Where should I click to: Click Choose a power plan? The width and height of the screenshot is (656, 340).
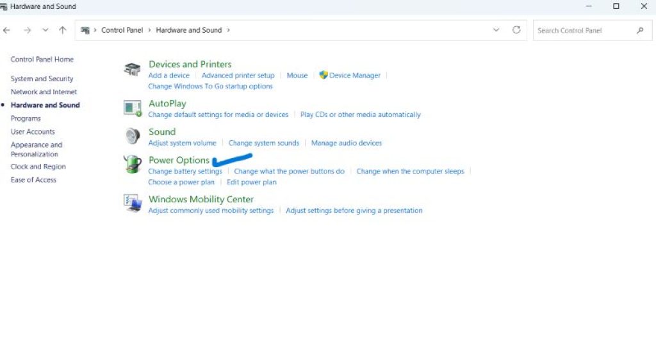pyautogui.click(x=181, y=182)
